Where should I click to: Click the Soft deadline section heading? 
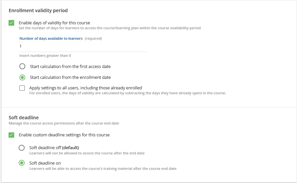[x=24, y=117]
